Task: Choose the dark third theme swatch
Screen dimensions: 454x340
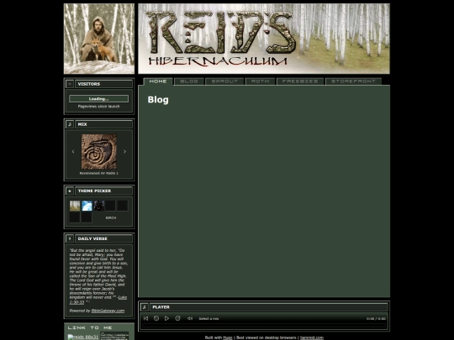Action: [x=98, y=206]
